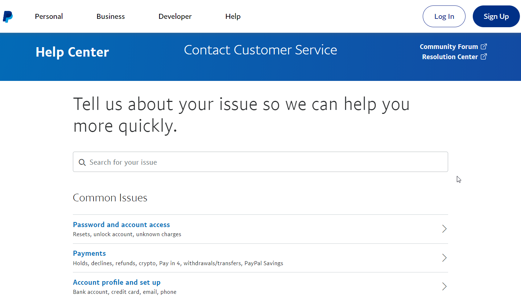Open the Community Forum link

(x=448, y=46)
